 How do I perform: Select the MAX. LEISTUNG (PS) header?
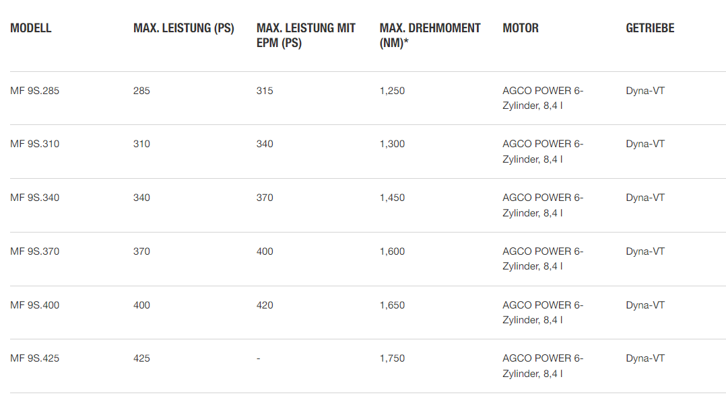tap(184, 28)
